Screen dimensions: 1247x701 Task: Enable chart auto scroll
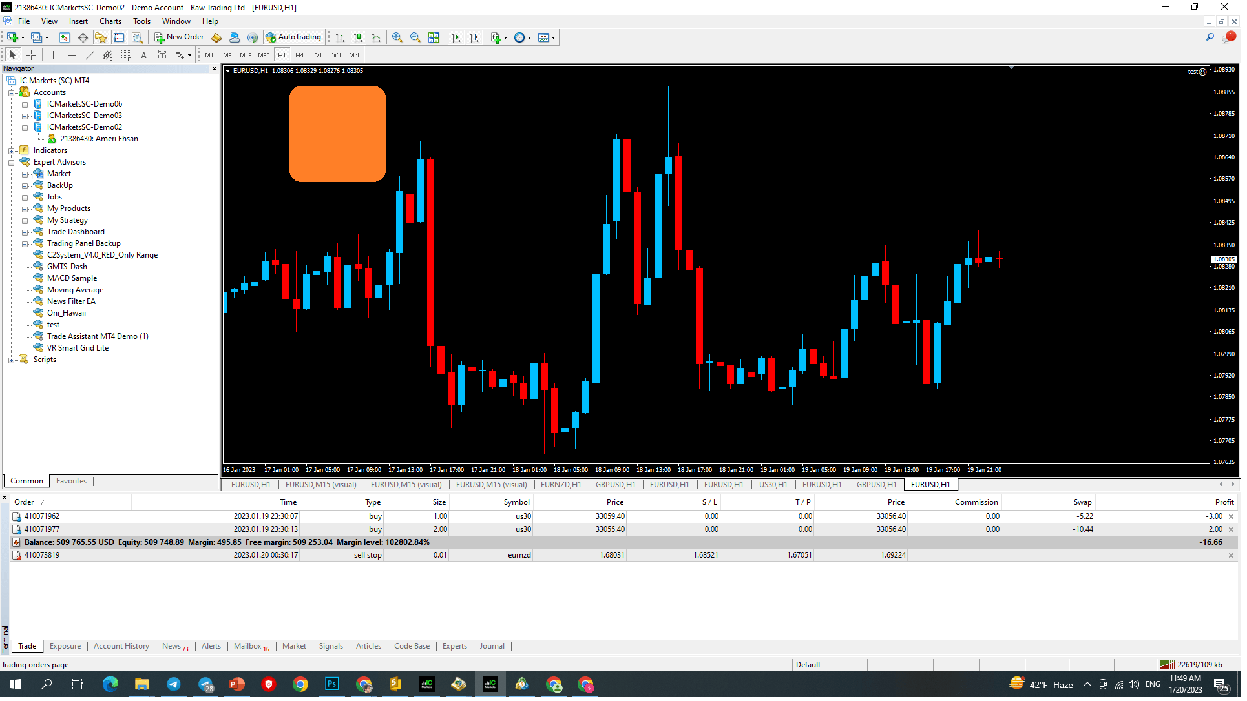[x=455, y=37]
